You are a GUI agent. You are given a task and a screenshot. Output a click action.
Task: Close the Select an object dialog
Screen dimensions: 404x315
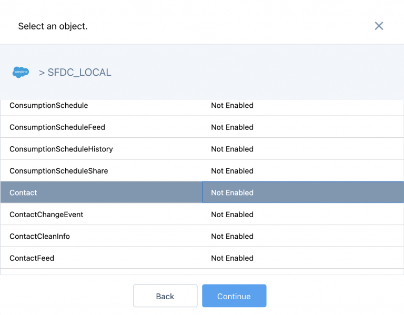pos(378,26)
